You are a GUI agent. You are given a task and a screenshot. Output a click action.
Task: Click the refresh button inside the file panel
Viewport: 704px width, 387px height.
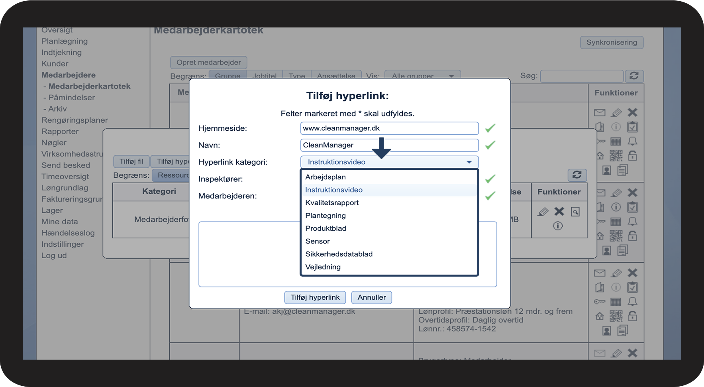pyautogui.click(x=577, y=175)
